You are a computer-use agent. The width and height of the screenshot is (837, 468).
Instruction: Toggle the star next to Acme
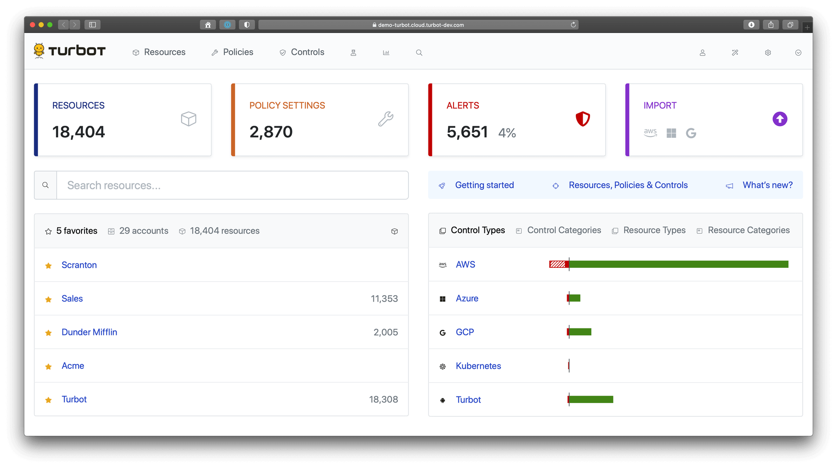49,367
